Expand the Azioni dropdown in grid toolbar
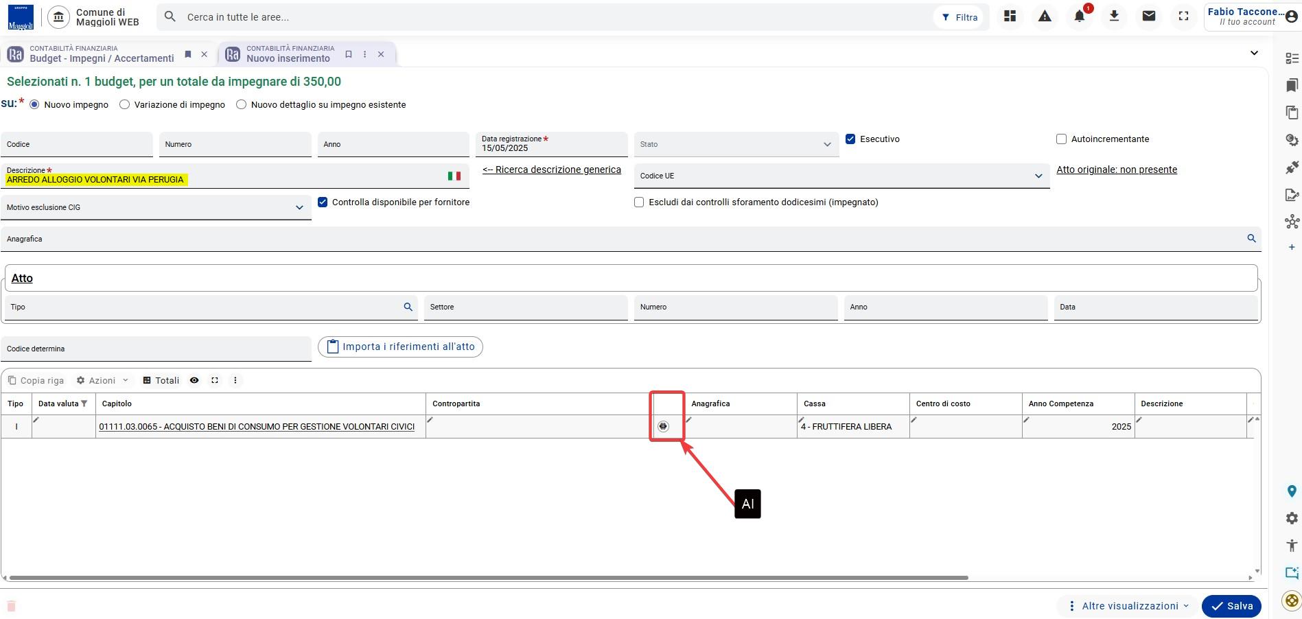 pyautogui.click(x=102, y=380)
